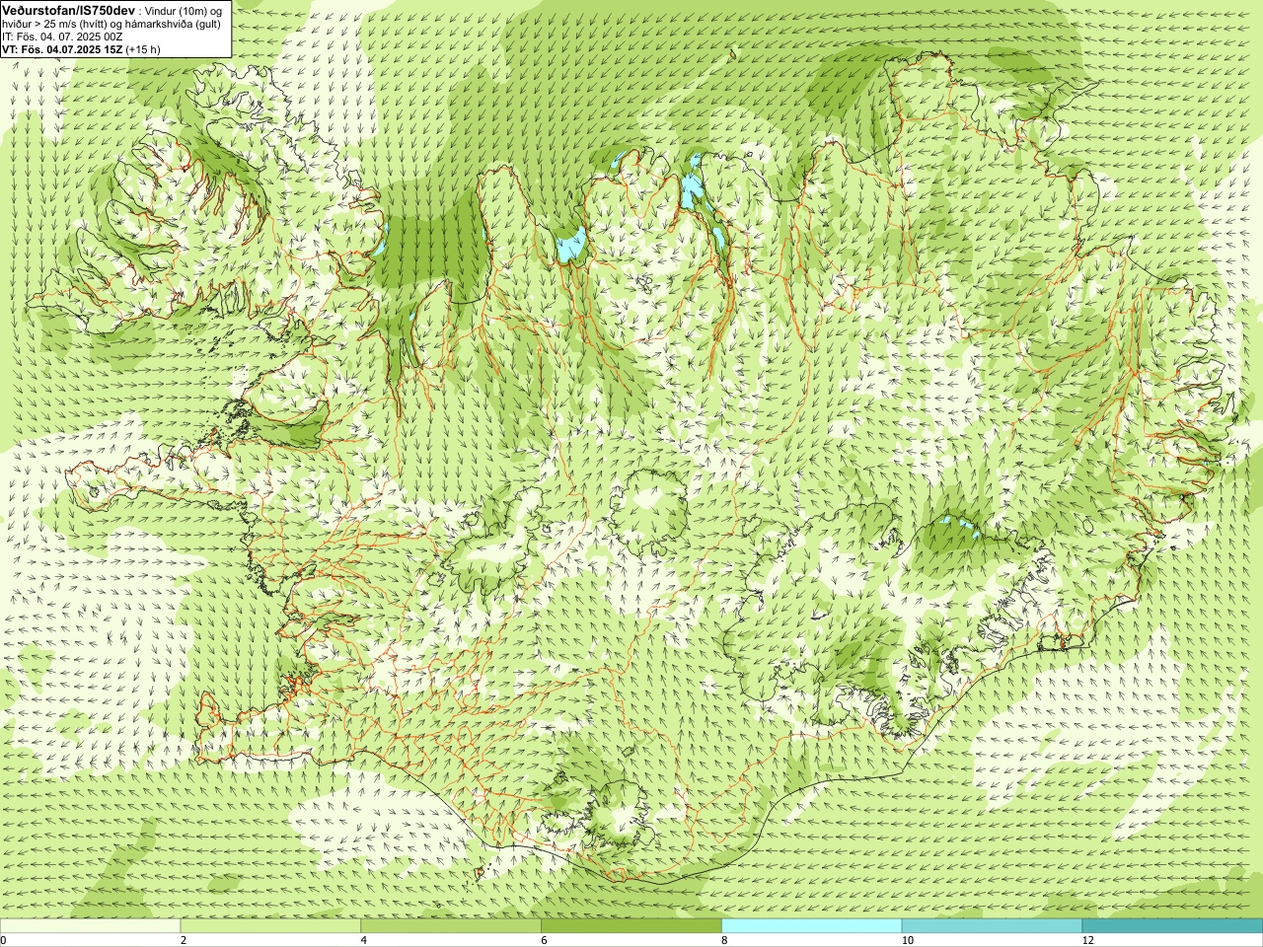The width and height of the screenshot is (1263, 947).
Task: Click the '0' label under the color scale
Action: 3,940
